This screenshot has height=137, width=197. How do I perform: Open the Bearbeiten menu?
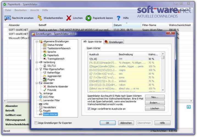coord(21,10)
